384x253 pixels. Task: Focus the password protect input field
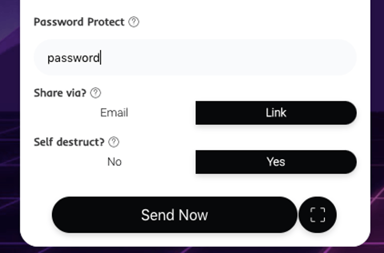pos(195,57)
